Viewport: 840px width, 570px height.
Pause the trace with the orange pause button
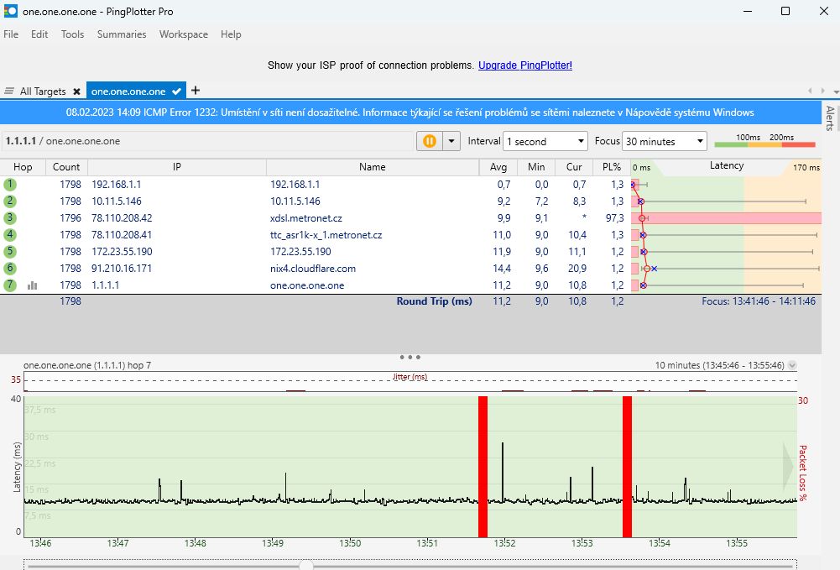[x=429, y=142]
